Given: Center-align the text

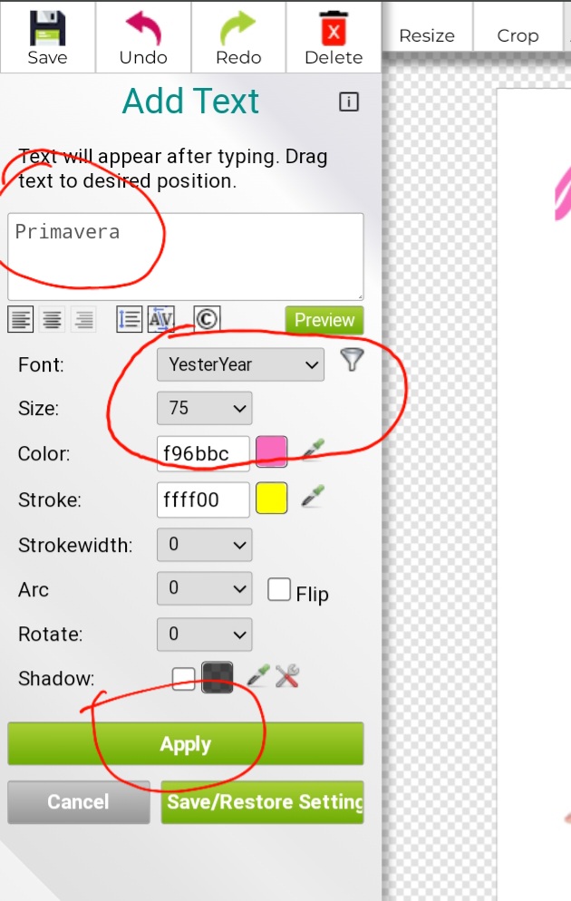Looking at the screenshot, I should [x=53, y=319].
